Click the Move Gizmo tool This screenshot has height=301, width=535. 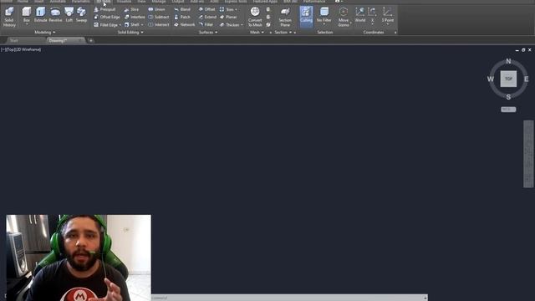point(344,17)
